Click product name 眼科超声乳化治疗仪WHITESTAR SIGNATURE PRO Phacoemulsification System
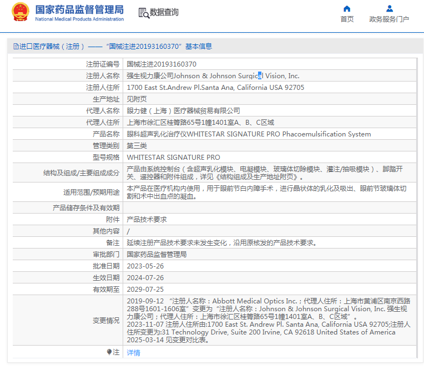The width and height of the screenshot is (424, 370). (249, 134)
